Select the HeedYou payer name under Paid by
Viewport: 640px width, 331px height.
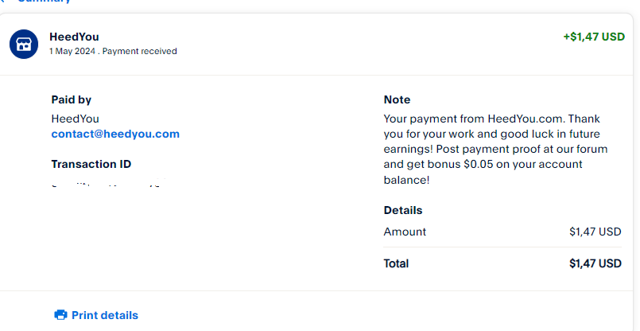coord(75,119)
